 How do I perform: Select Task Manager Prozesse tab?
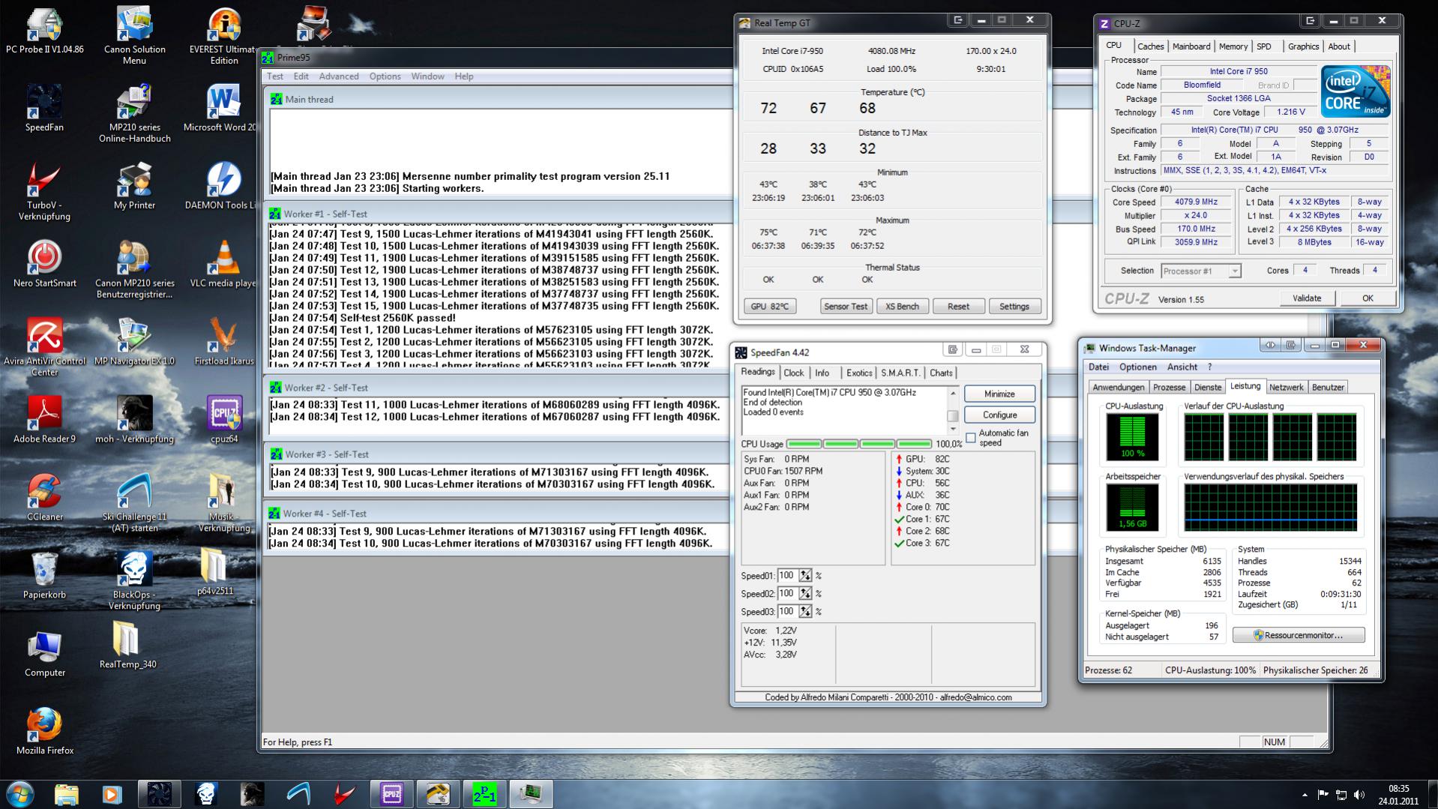point(1169,387)
